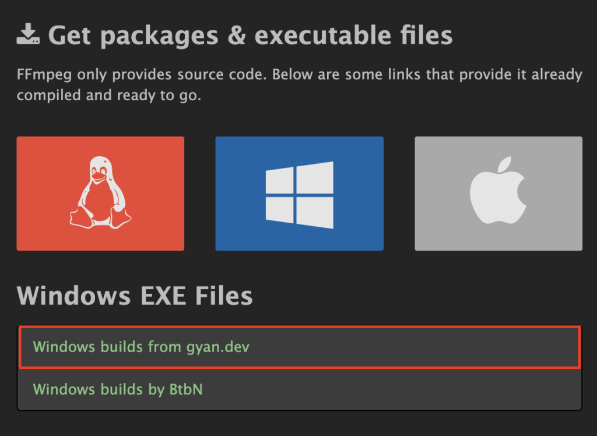
Task: Click the Windows EXE Files section heading
Action: (x=135, y=296)
